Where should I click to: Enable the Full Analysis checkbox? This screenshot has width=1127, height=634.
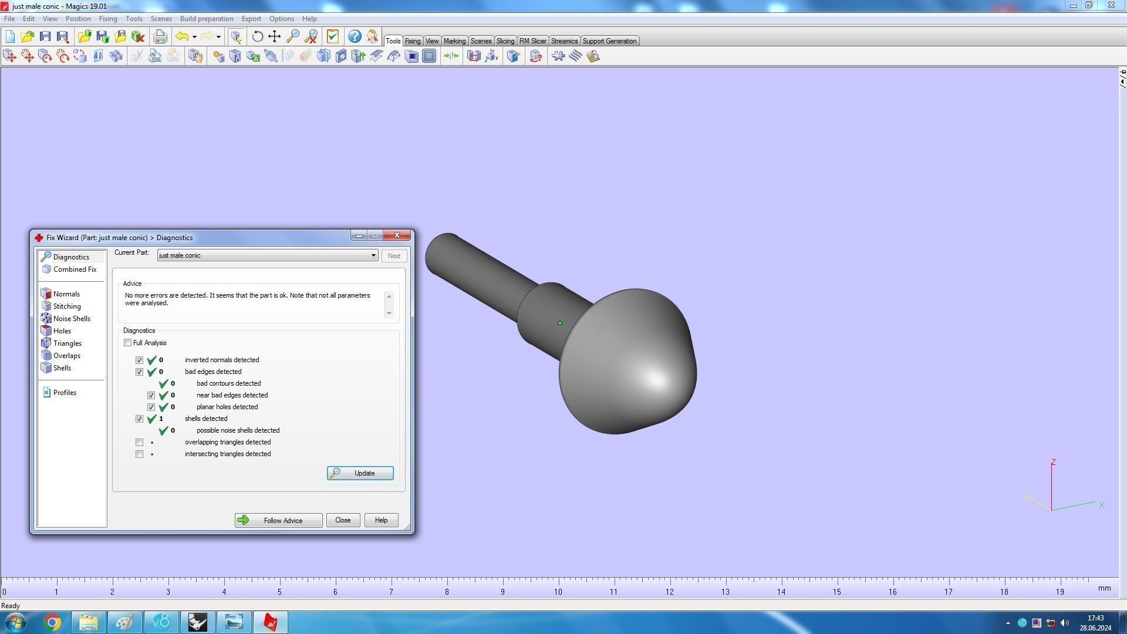click(x=127, y=343)
